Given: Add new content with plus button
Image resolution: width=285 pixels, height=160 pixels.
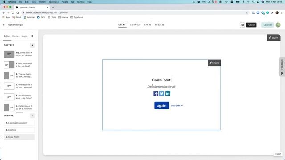Looking at the screenshot, I should point(32,45).
